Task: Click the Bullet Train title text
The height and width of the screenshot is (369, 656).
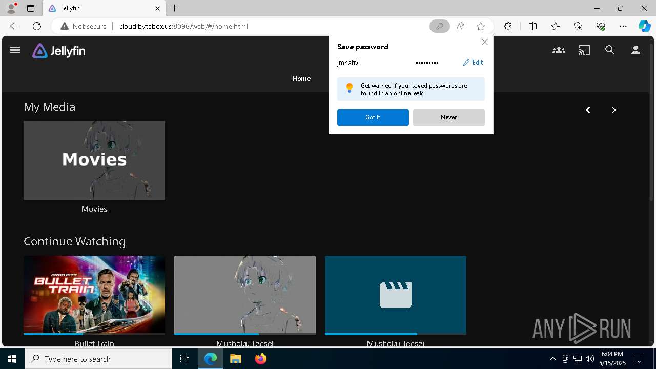Action: tap(94, 343)
